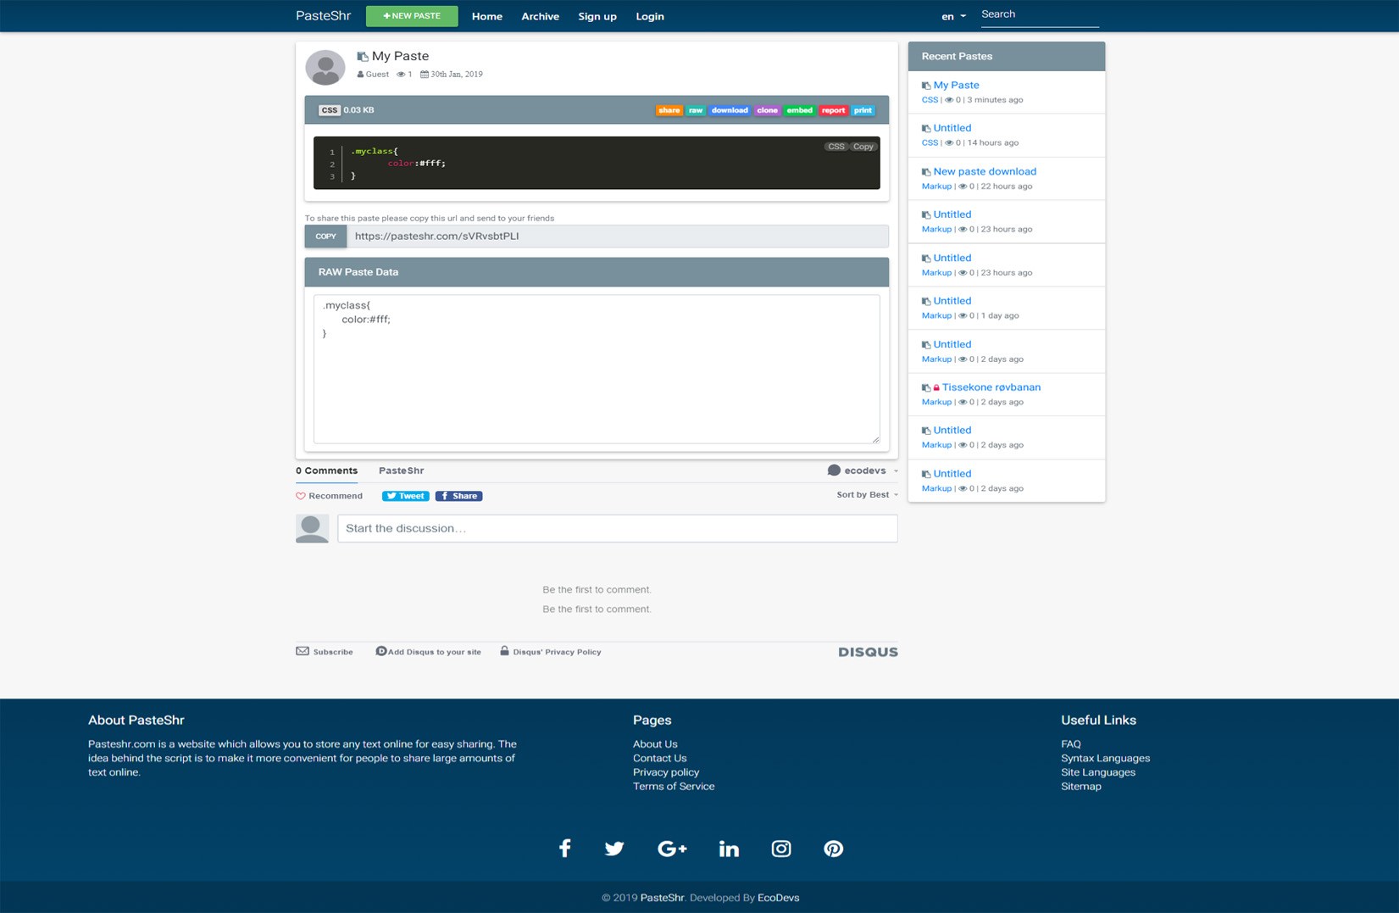Screen dimensions: 1399x913
Task: Click the print tag button
Action: pos(863,110)
